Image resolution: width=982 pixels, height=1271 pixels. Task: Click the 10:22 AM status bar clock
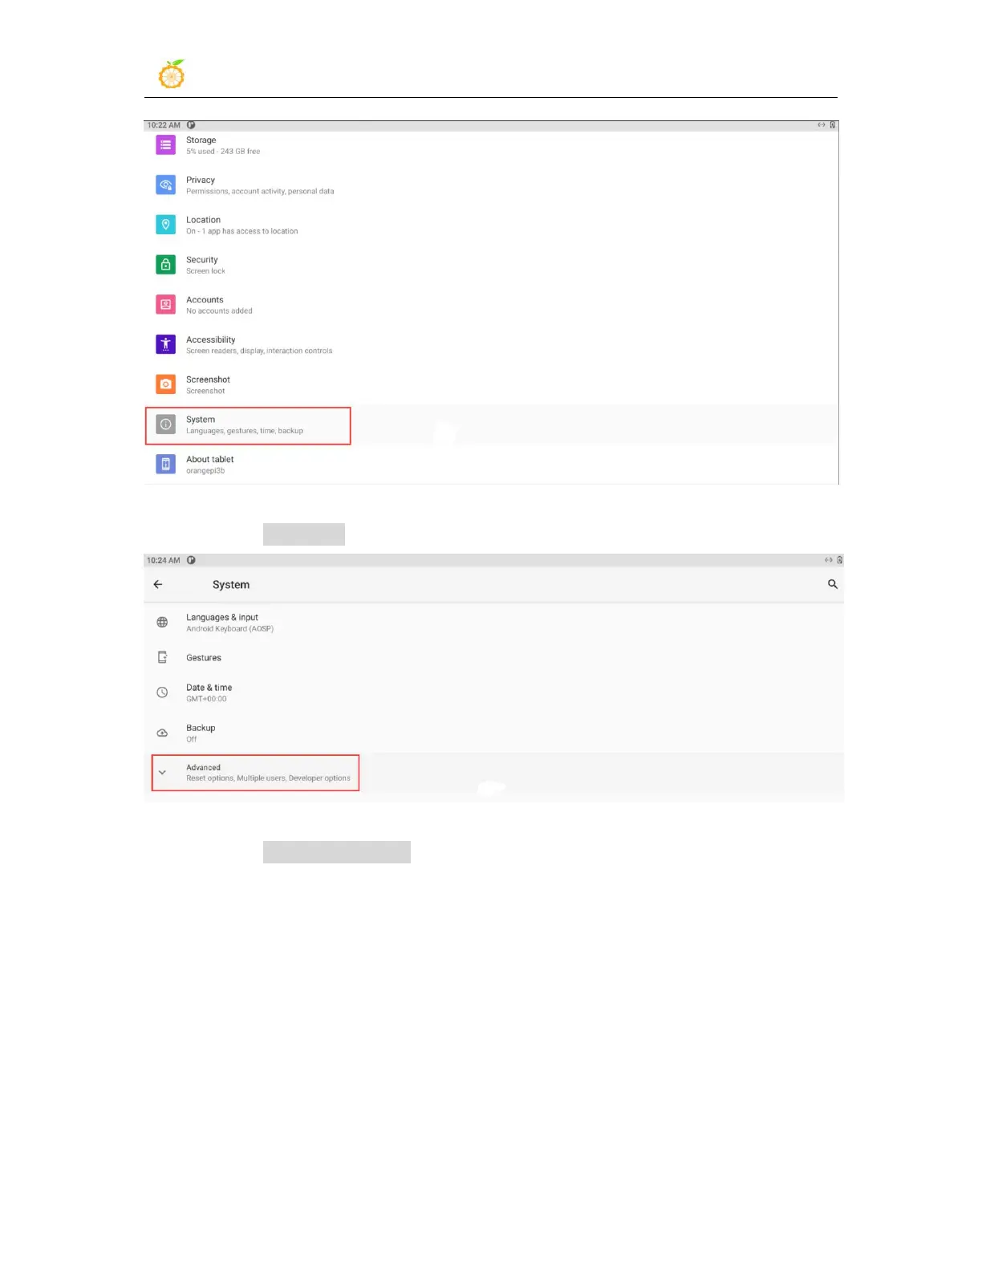(x=164, y=125)
